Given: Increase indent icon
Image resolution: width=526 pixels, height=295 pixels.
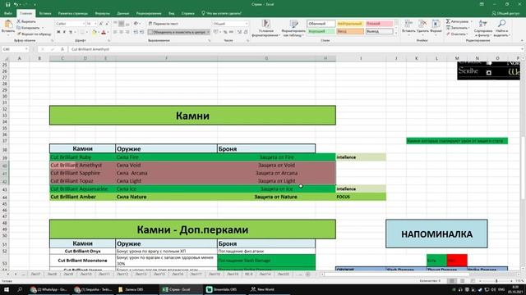Looking at the screenshot, I should [x=141, y=32].
